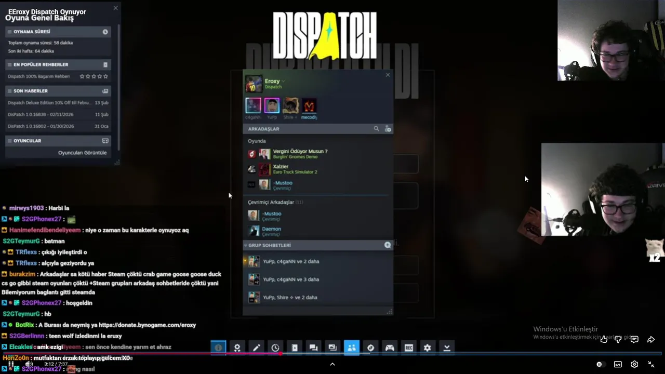The height and width of the screenshot is (374, 665).
Task: Select the c4gaNN favorite friend avatar
Action: [253, 105]
